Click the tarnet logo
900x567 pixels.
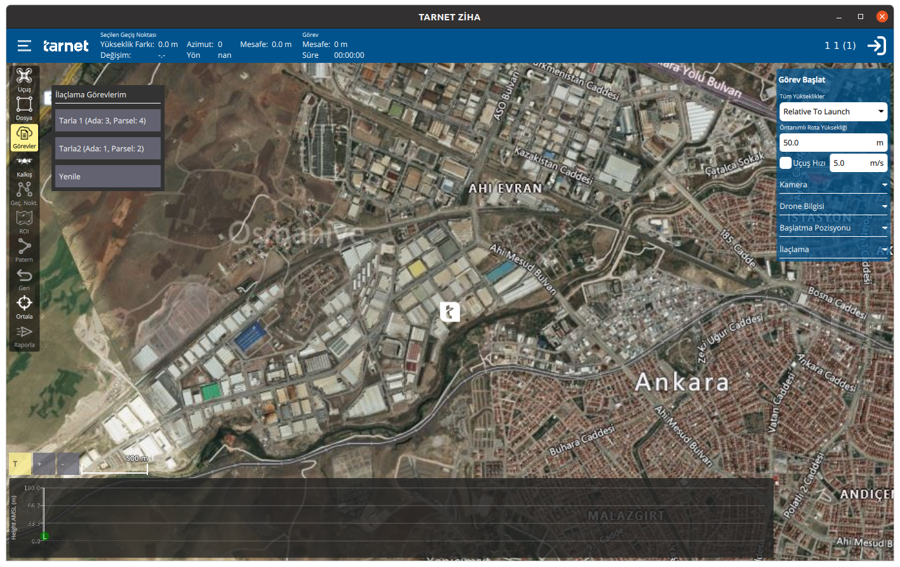(x=66, y=46)
